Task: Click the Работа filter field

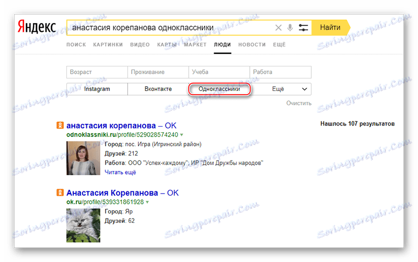Action: (x=281, y=72)
